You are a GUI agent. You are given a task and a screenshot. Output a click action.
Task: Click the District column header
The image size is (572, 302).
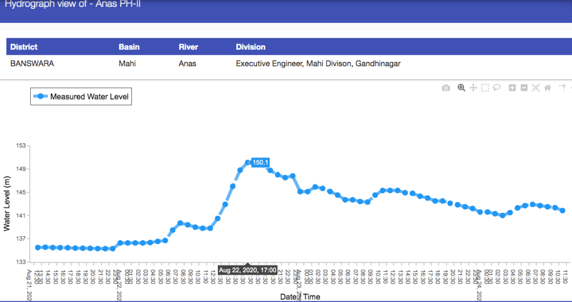pyautogui.click(x=24, y=47)
